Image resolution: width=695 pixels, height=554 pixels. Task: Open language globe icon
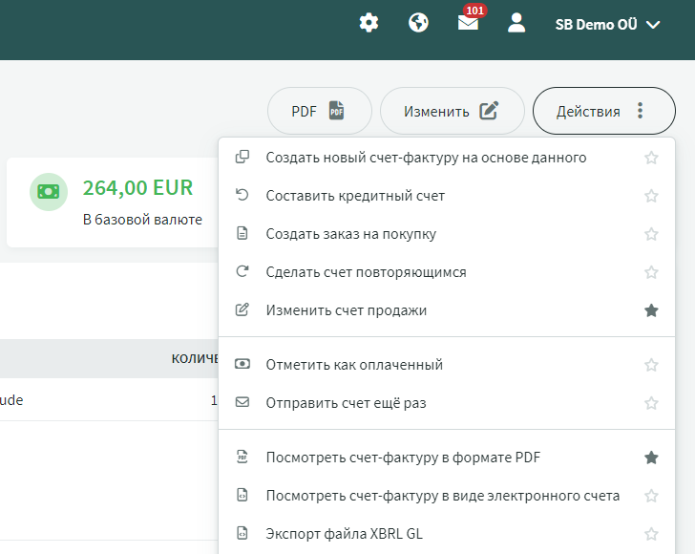pos(418,23)
